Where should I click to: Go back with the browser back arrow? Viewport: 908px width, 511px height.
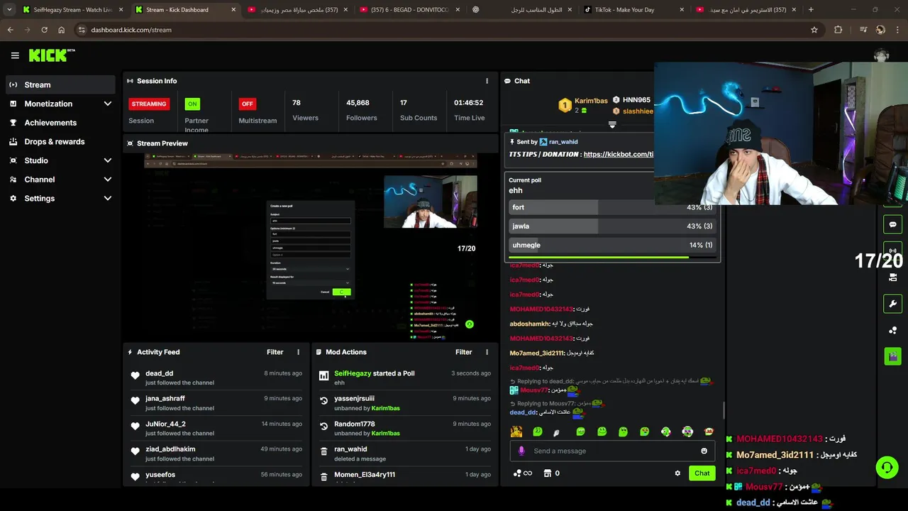click(10, 30)
